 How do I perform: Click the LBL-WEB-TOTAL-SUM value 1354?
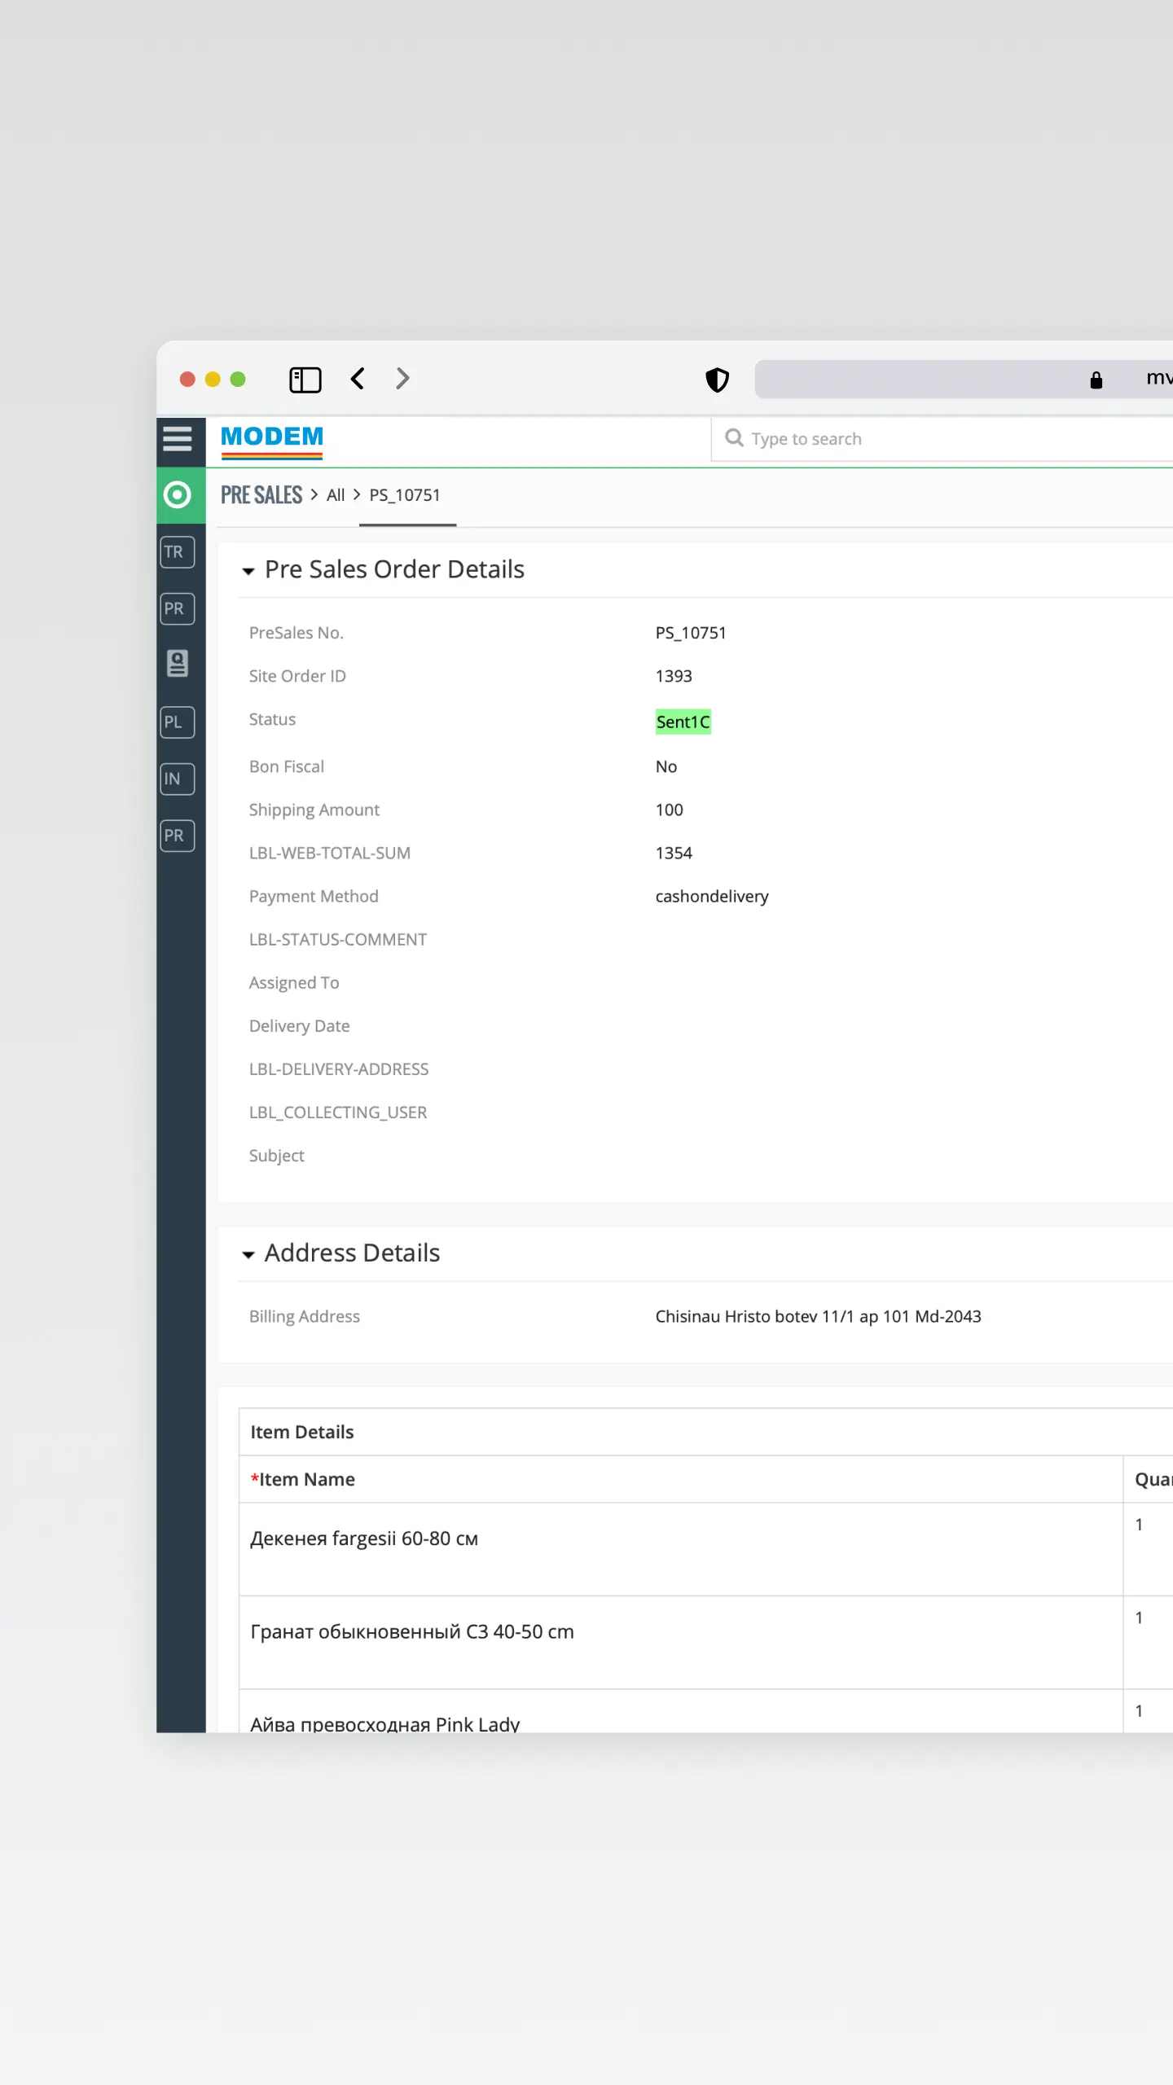[674, 853]
